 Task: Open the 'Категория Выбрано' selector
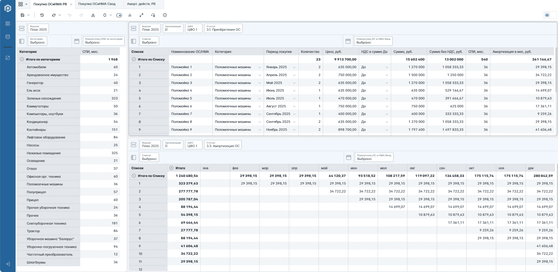(38, 41)
